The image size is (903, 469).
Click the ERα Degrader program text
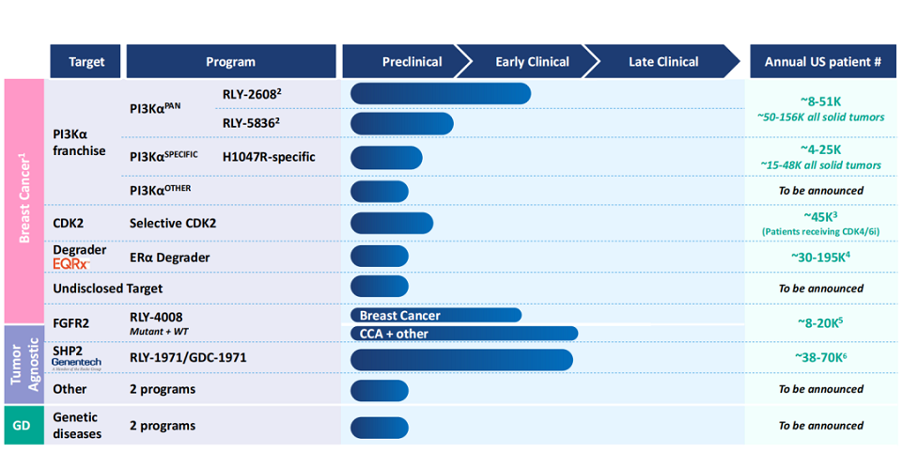(x=169, y=258)
